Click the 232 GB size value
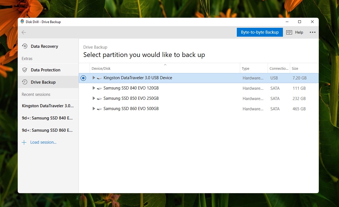 (x=299, y=99)
